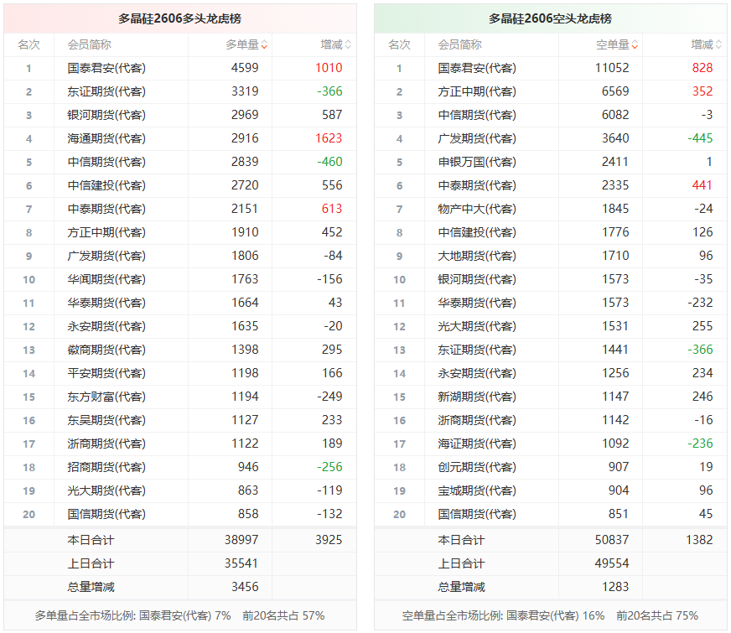Click the 本日合计 value 50837
This screenshot has width=731, height=633.
pyautogui.click(x=611, y=540)
